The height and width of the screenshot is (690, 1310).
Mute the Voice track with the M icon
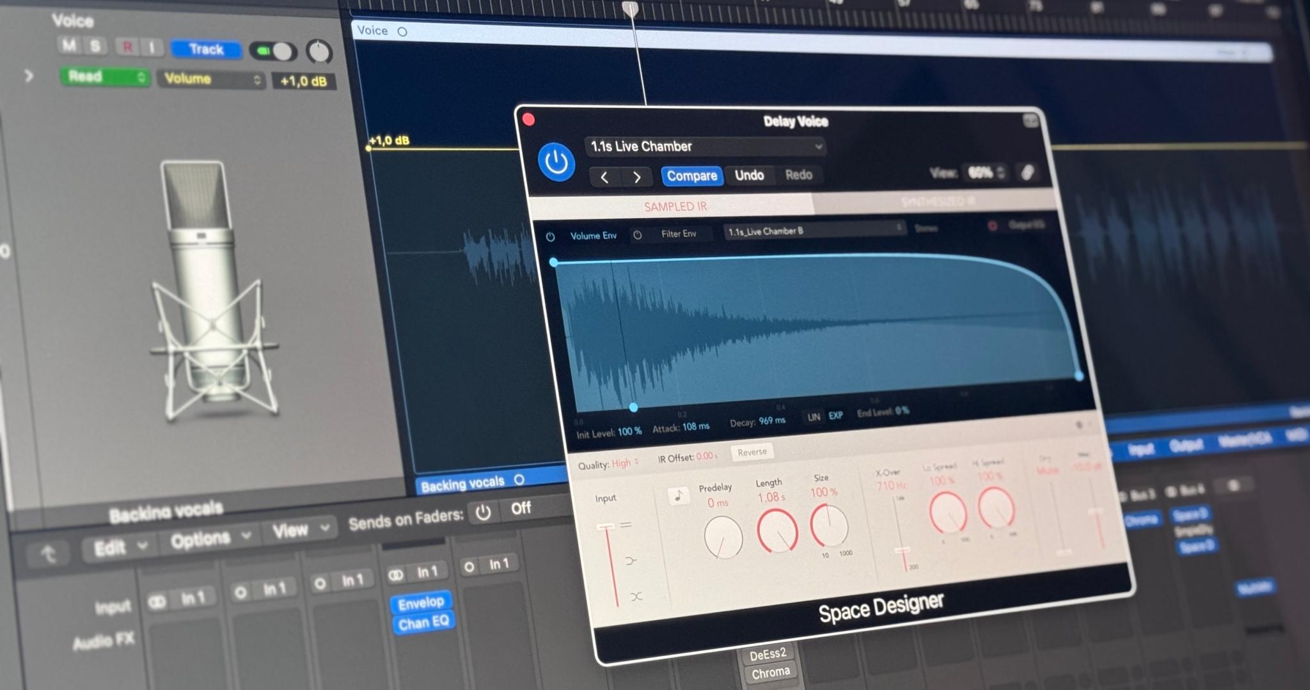(x=70, y=47)
